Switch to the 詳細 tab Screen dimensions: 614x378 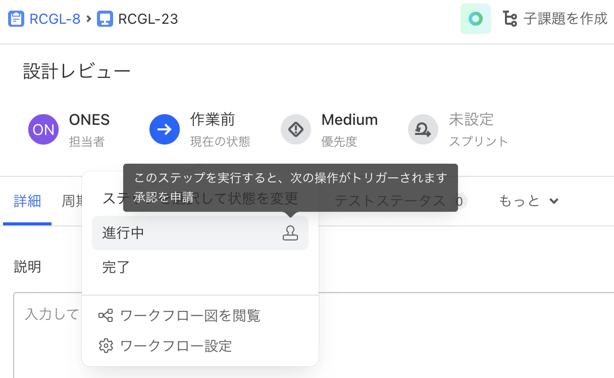pyautogui.click(x=27, y=201)
